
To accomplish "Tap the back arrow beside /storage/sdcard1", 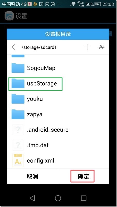I will point(14,47).
